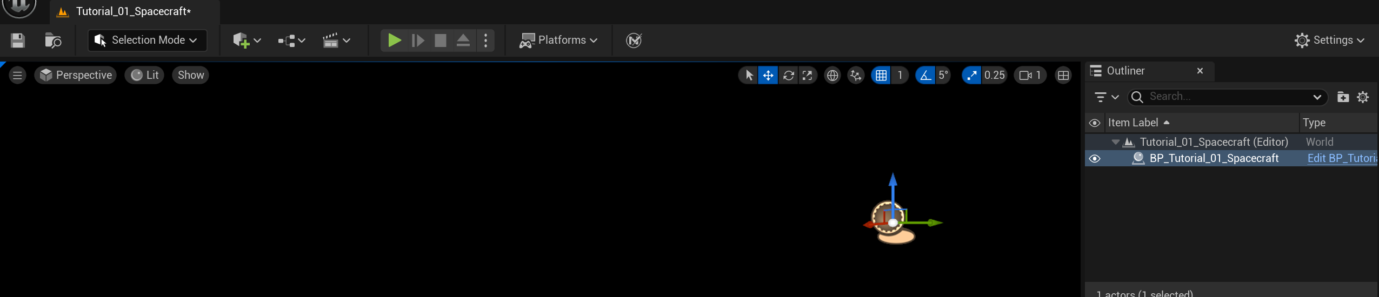Screen dimensions: 1379x297
Task: Open the Settings menu button
Action: (1329, 40)
